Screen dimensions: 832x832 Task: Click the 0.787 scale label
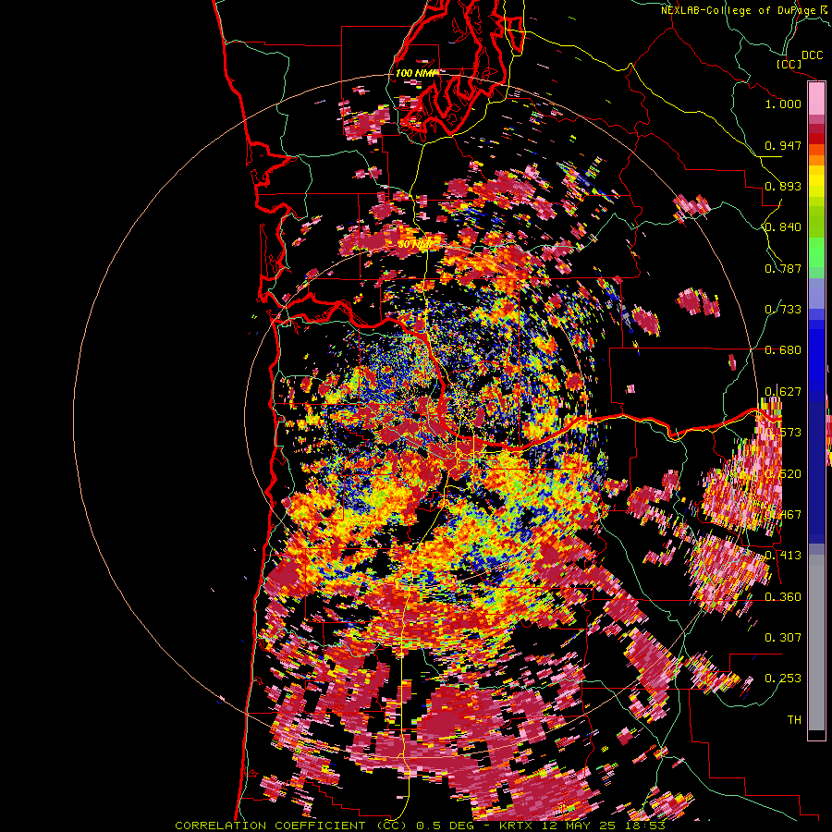pos(783,268)
